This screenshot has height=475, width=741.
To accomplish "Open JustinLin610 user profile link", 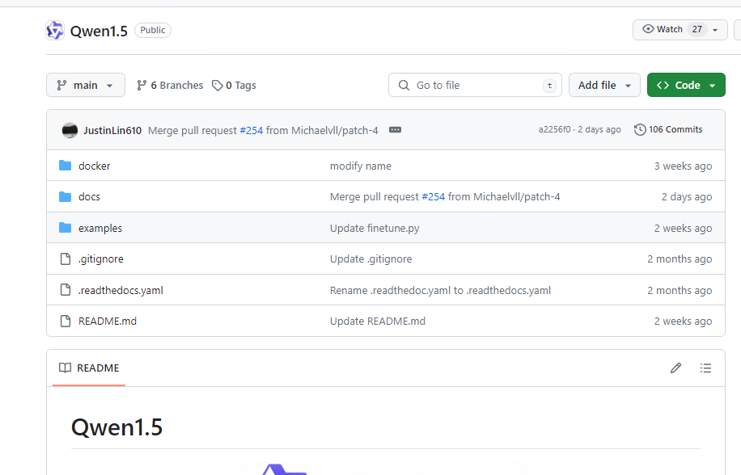I will (x=112, y=131).
